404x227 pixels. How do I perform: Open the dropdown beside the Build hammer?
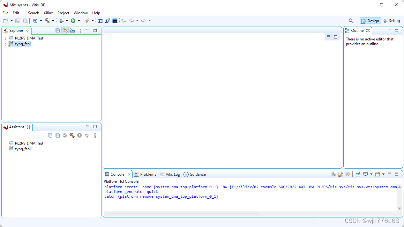click(x=53, y=21)
